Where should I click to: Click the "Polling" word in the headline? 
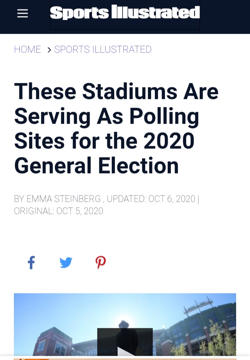point(164,116)
